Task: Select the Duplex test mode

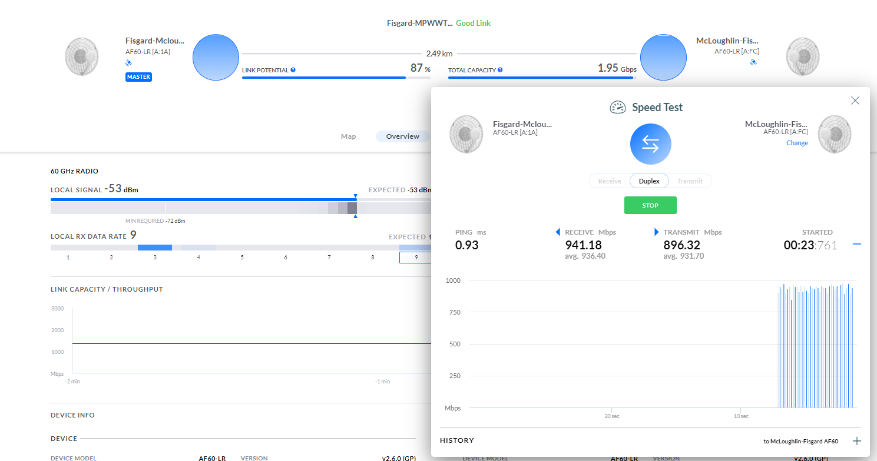Action: [649, 181]
